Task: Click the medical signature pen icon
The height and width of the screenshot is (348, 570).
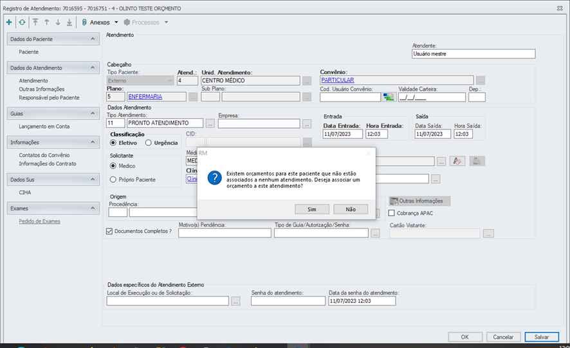Action: tap(457, 161)
